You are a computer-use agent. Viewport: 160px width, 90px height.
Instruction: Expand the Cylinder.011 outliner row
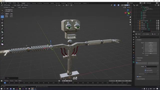click(x=138, y=29)
